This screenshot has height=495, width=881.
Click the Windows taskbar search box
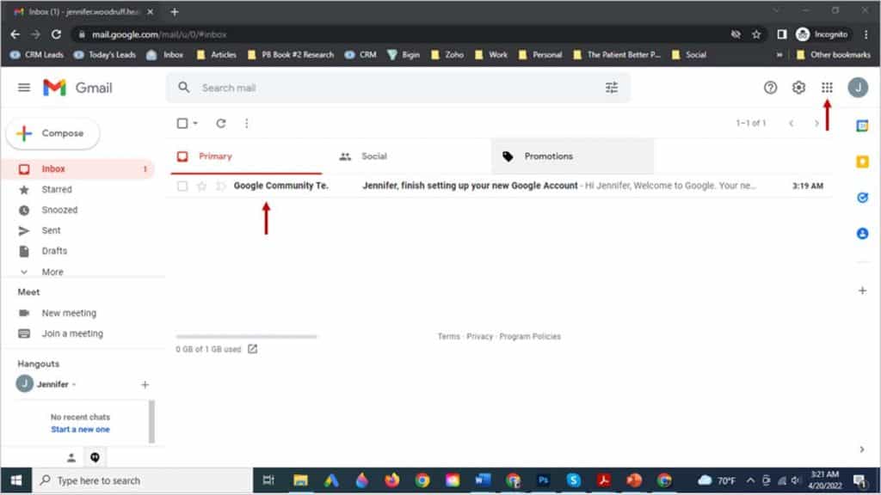pyautogui.click(x=143, y=480)
